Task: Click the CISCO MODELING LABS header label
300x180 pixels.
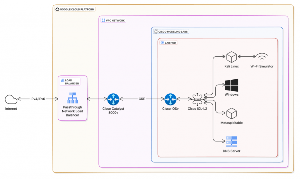Action: (173, 31)
